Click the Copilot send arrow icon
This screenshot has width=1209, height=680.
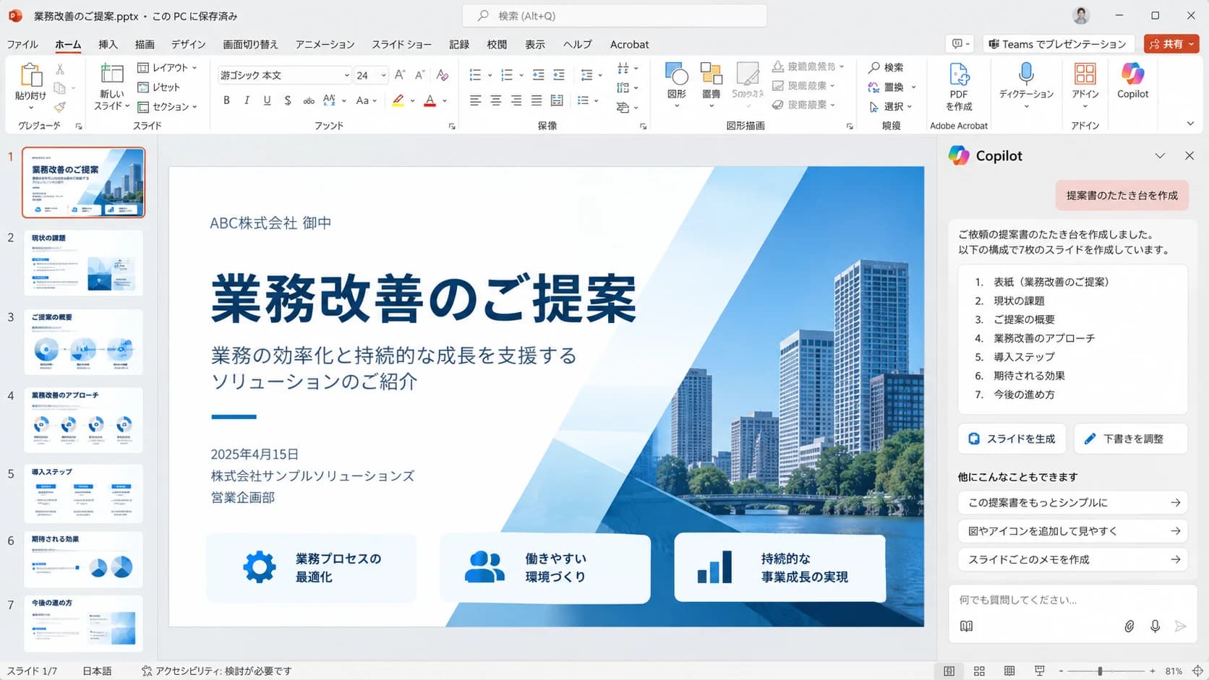pyautogui.click(x=1180, y=627)
